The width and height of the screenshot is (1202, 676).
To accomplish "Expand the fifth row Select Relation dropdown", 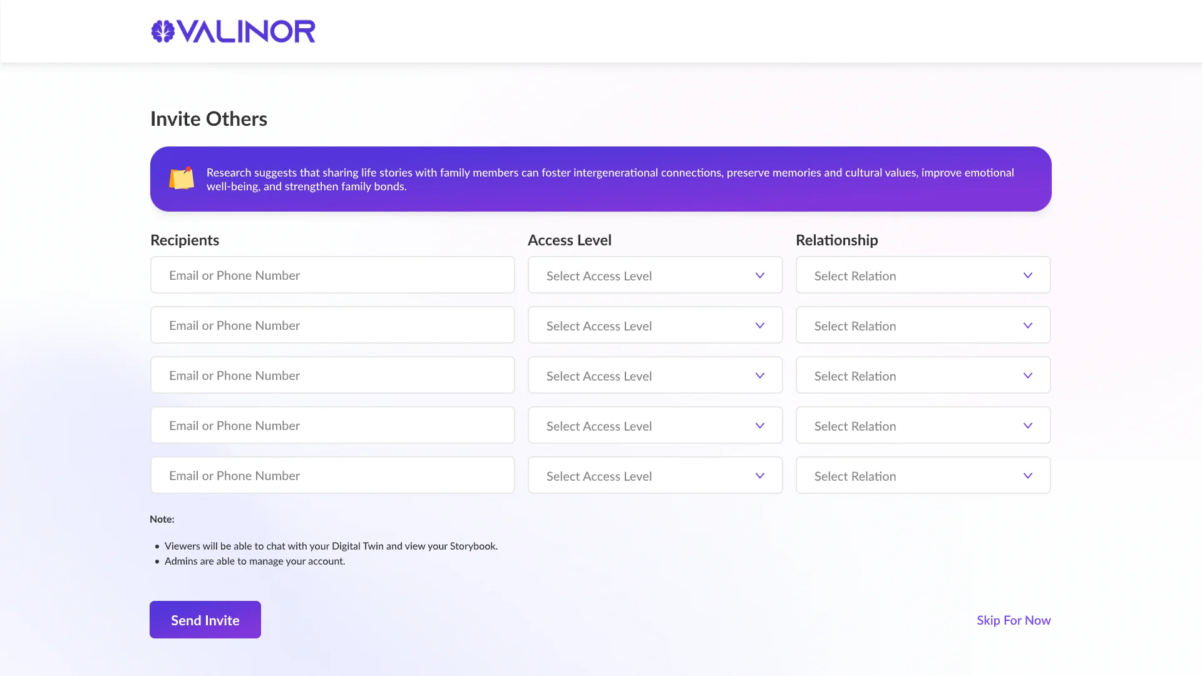I will [923, 475].
